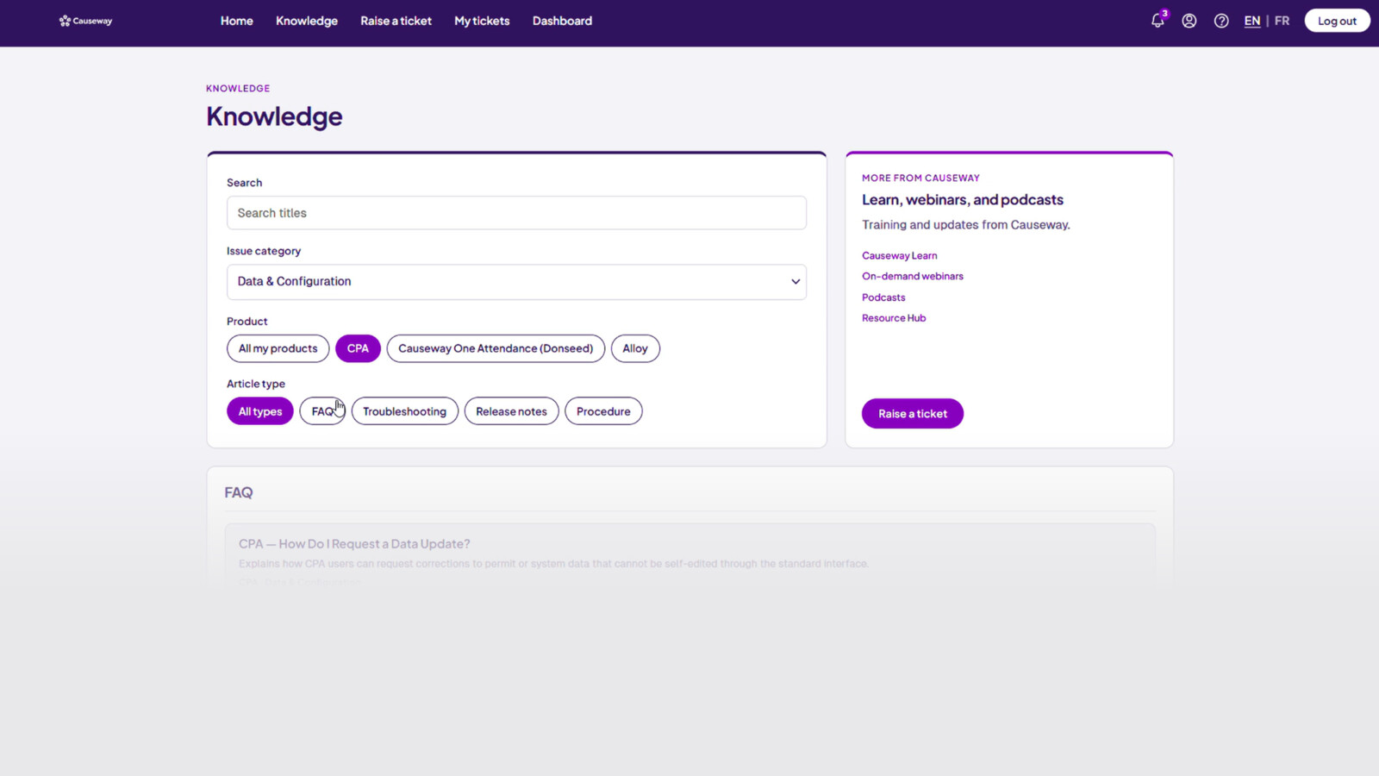Click the Search titles input field
This screenshot has height=776, width=1379.
coord(516,213)
